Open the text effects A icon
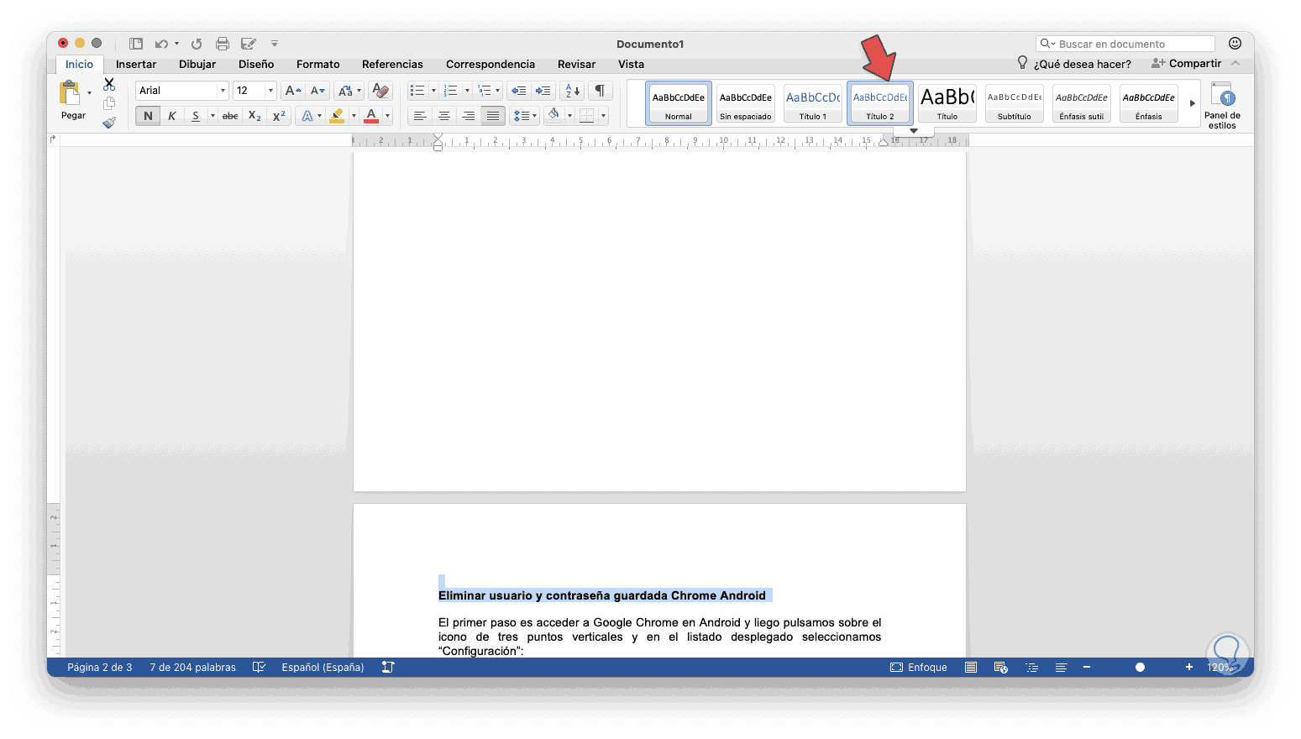Image resolution: width=1301 pixels, height=739 pixels. 307,116
